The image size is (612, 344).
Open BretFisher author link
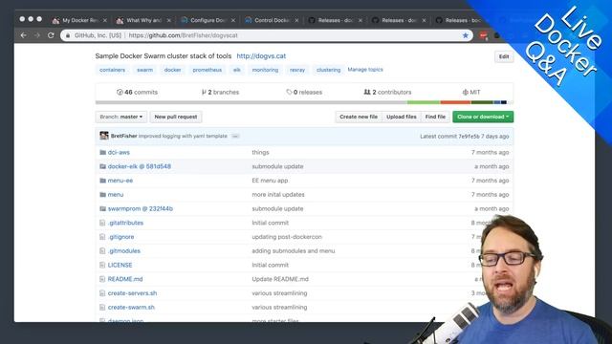[123, 136]
